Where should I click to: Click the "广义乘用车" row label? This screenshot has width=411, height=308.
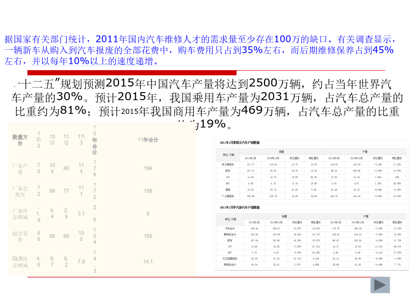point(228,196)
